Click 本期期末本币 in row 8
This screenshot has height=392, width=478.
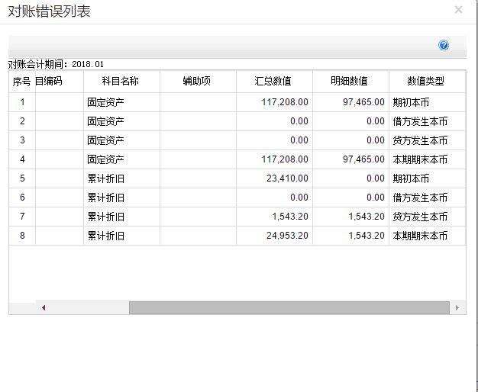click(x=420, y=236)
